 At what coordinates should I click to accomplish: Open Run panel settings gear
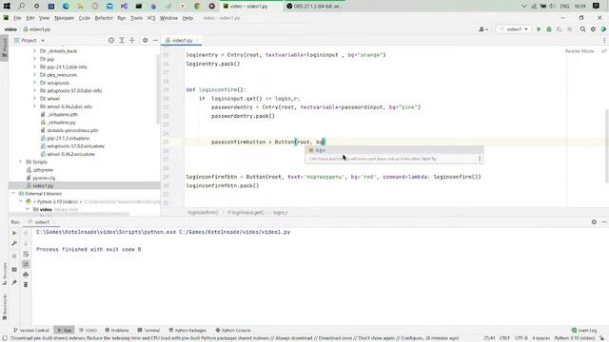(x=594, y=221)
